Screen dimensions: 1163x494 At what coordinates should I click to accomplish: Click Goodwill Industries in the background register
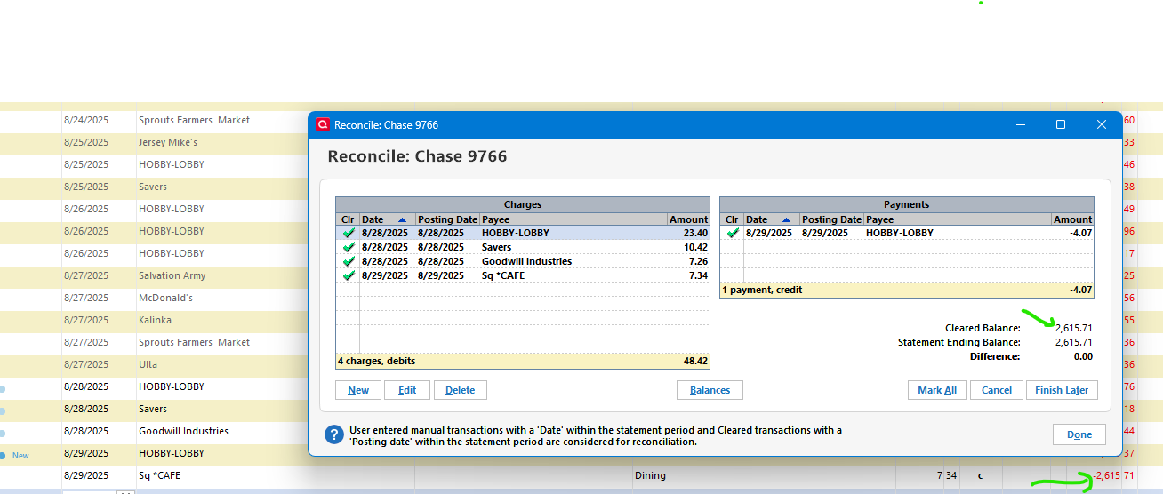(183, 431)
